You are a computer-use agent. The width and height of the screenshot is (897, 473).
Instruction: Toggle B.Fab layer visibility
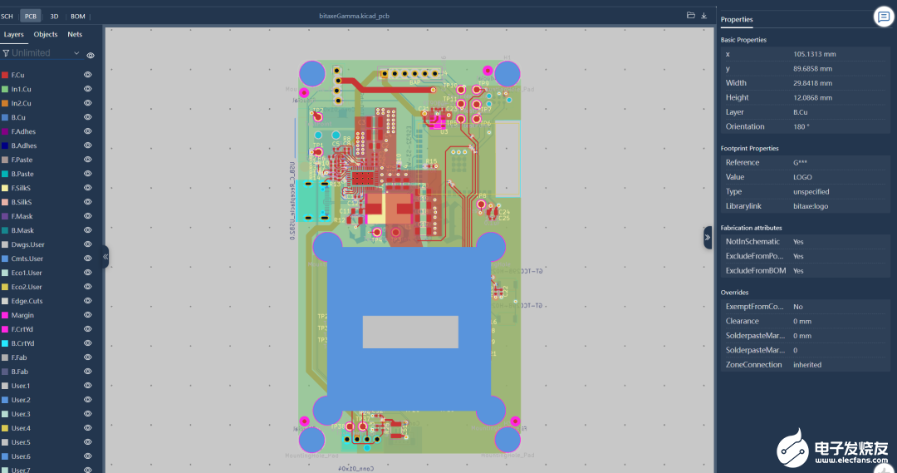coord(87,371)
